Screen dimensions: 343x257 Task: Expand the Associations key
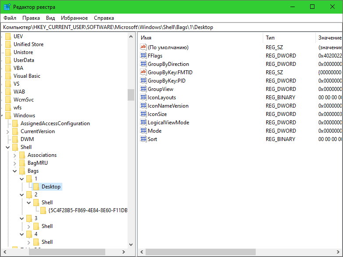click(x=15, y=155)
